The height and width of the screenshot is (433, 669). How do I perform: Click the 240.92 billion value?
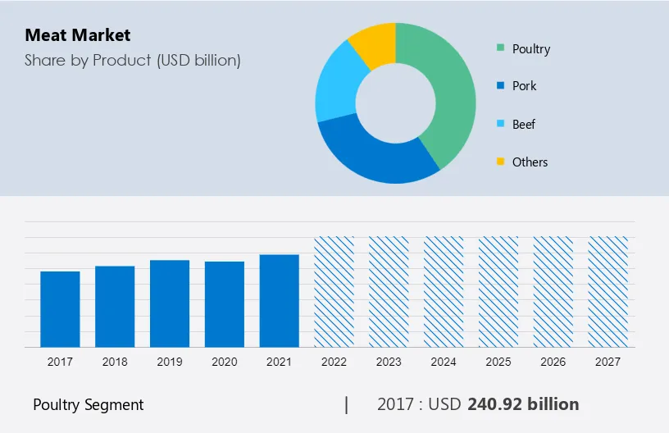(524, 404)
